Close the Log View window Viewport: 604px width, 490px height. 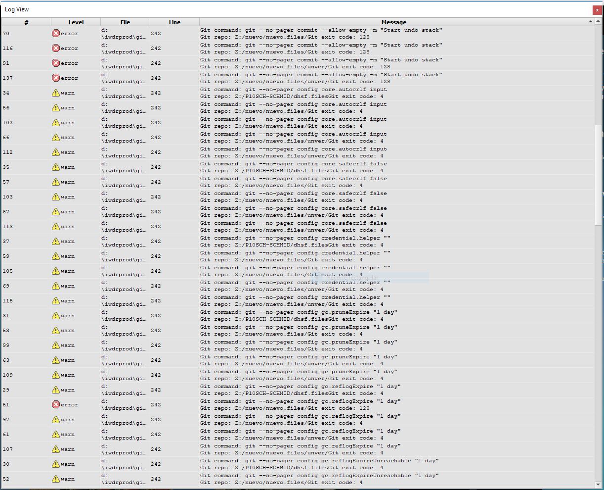click(x=597, y=10)
